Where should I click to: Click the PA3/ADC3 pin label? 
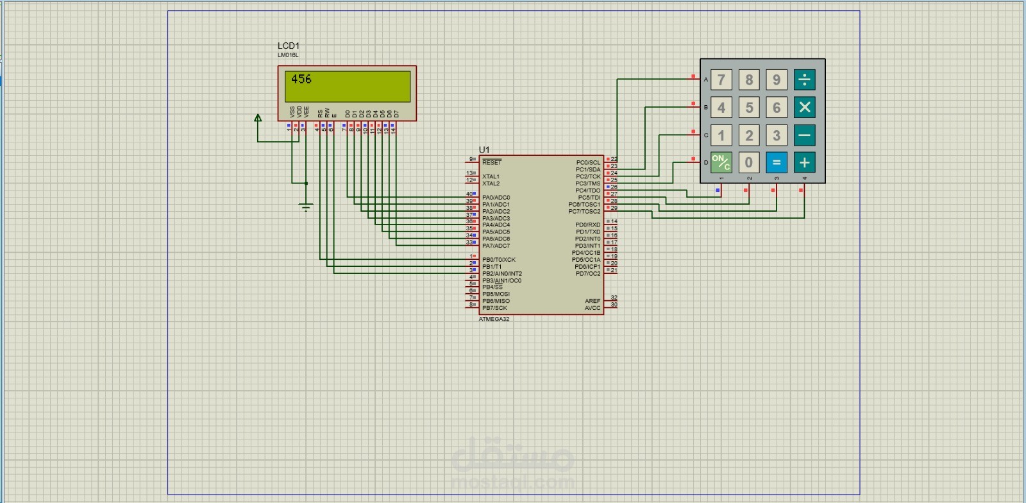pyautogui.click(x=496, y=218)
